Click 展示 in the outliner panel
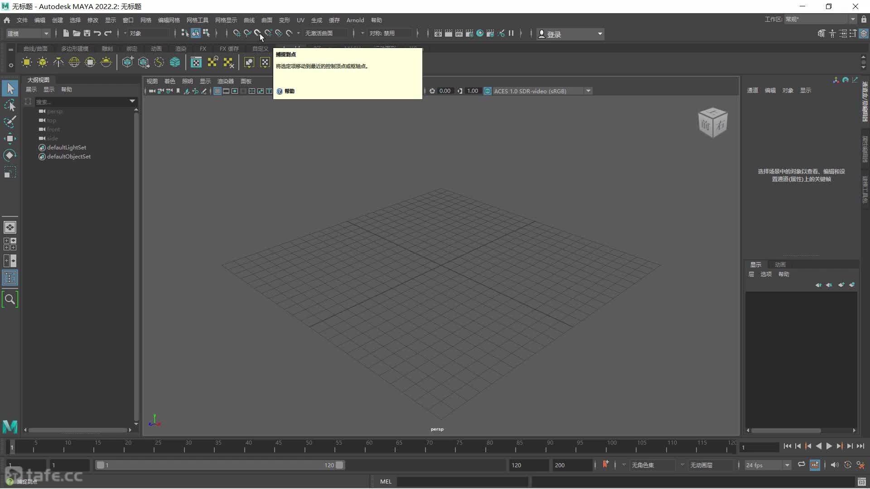 (x=31, y=89)
